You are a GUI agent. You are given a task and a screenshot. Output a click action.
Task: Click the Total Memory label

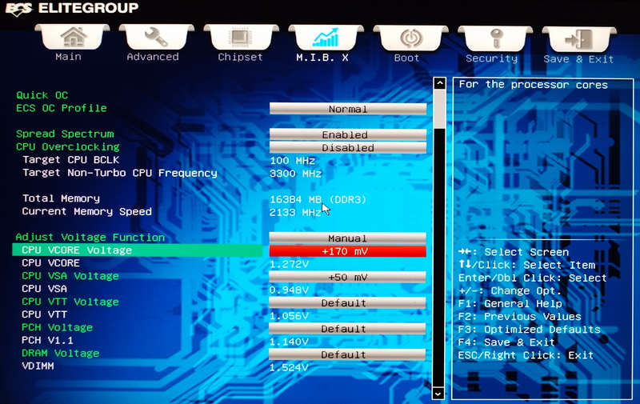[x=61, y=198]
